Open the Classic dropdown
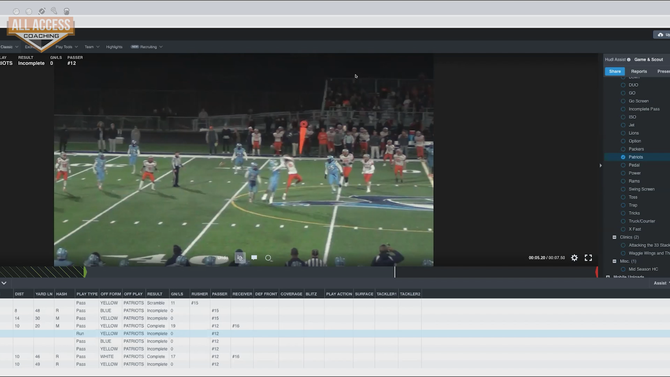This screenshot has width=670, height=377. (9, 47)
